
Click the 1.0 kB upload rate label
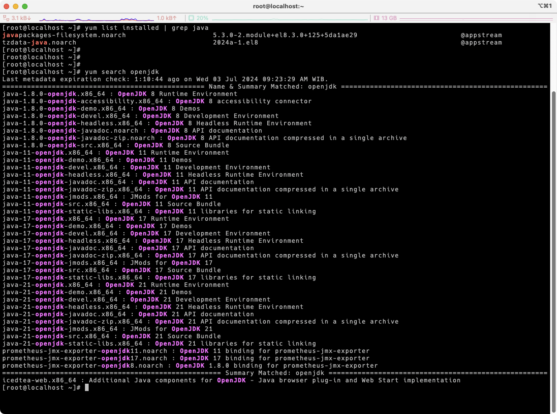tap(167, 18)
